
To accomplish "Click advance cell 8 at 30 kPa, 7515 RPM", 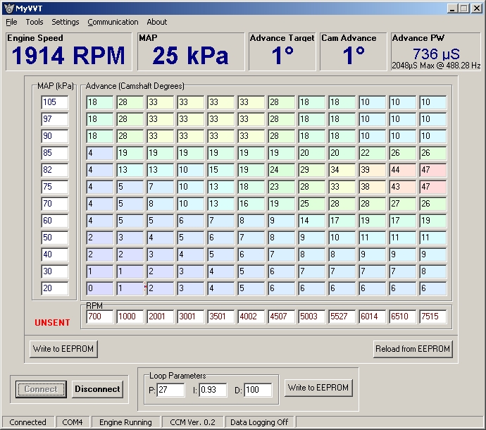I will pyautogui.click(x=433, y=271).
